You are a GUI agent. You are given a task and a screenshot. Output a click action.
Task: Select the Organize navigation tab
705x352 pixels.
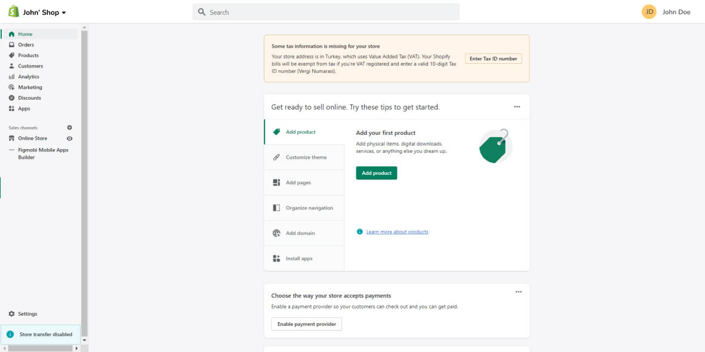(304, 208)
